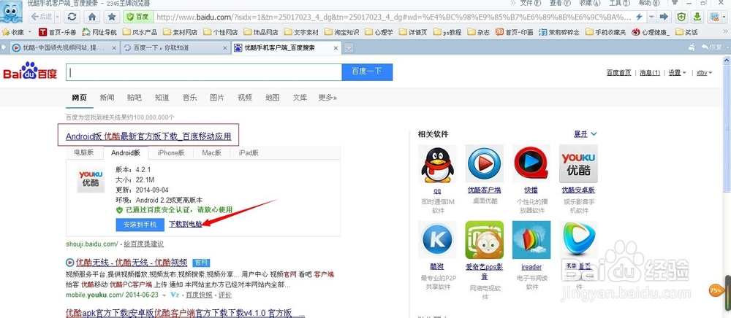Click the back button labeled 后退
This screenshot has height=318, width=731.
click(42, 17)
